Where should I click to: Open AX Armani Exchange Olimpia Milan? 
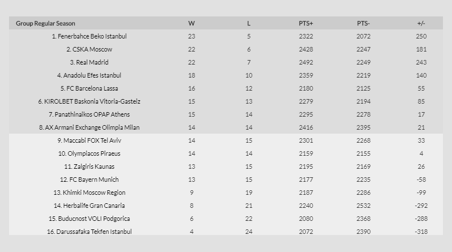(x=89, y=127)
